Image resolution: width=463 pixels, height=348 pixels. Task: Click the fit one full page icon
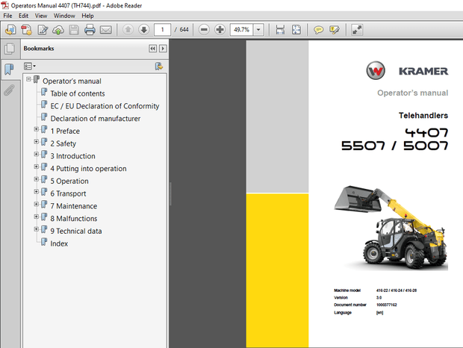[296, 30]
